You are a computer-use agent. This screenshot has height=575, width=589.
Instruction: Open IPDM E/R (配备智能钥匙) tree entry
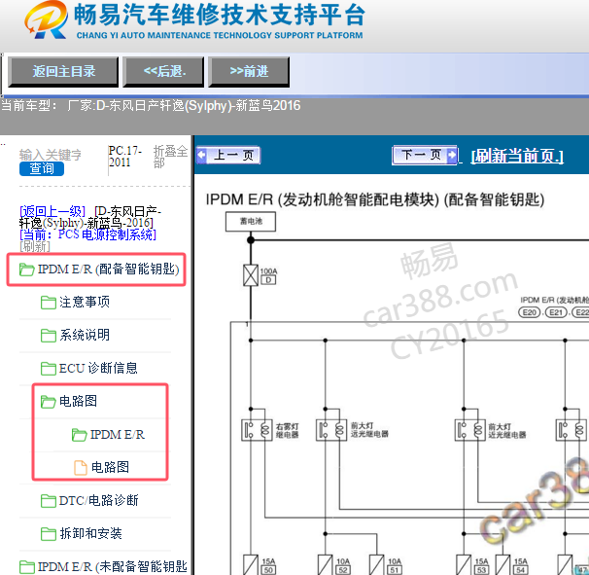108,270
